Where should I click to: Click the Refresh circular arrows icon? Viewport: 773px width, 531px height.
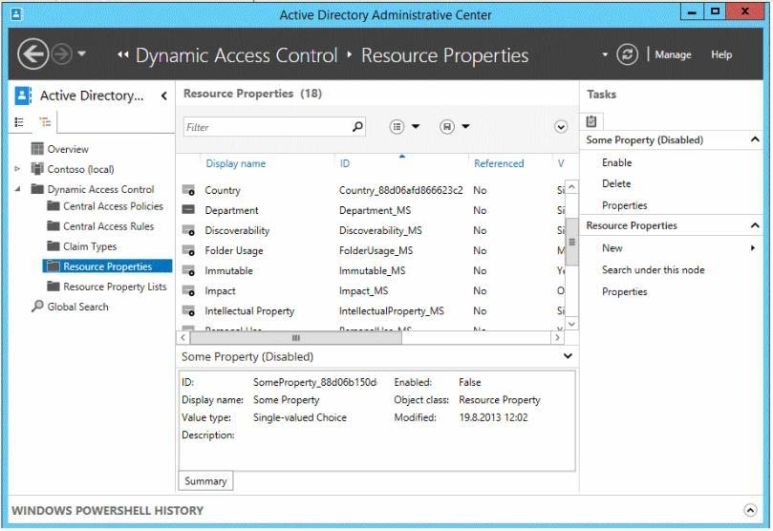tap(627, 54)
